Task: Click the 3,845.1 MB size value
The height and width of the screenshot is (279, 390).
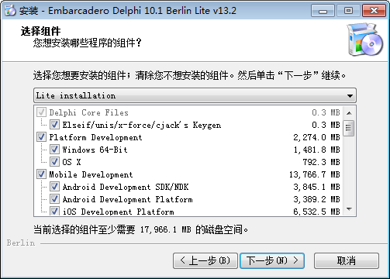Action: pos(316,187)
